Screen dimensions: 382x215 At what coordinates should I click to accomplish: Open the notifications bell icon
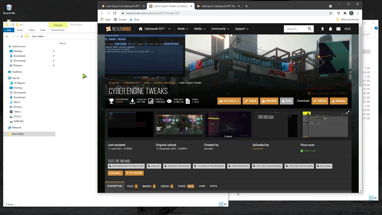point(330,29)
